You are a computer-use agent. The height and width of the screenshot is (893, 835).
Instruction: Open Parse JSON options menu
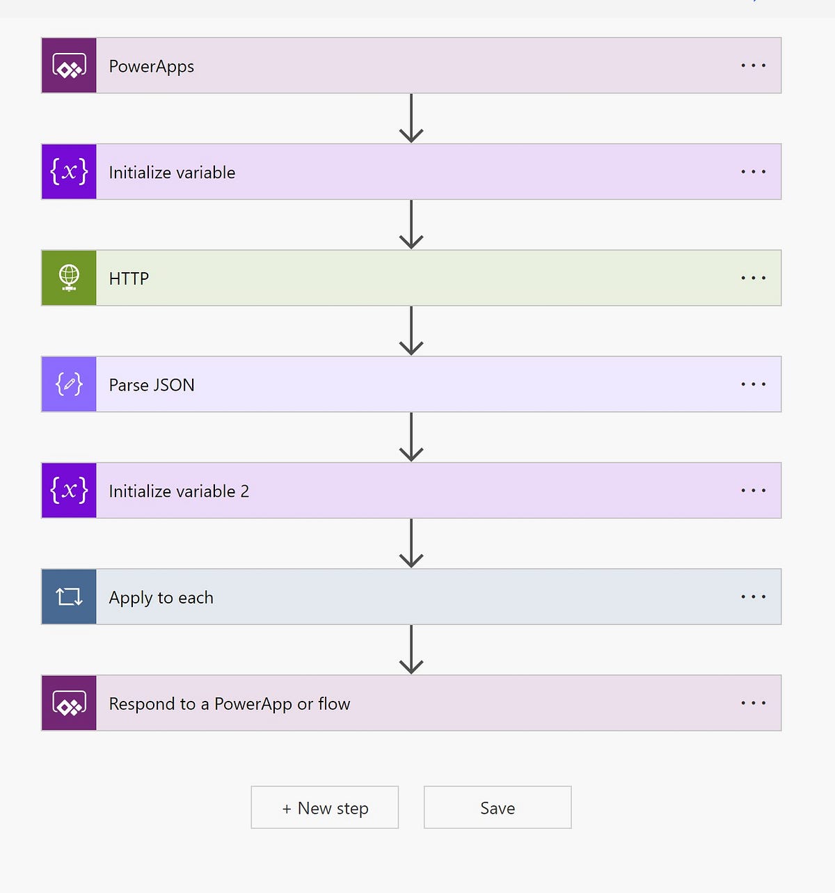(754, 384)
